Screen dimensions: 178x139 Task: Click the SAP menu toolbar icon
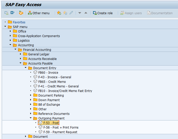point(12,13)
